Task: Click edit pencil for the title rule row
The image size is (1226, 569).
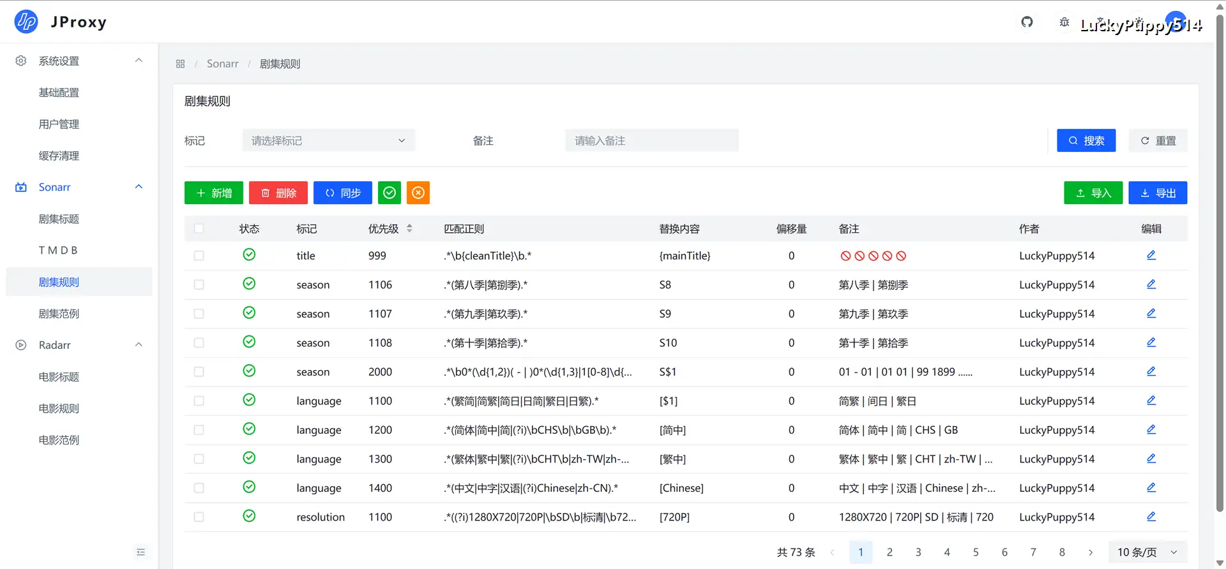Action: coord(1151,255)
